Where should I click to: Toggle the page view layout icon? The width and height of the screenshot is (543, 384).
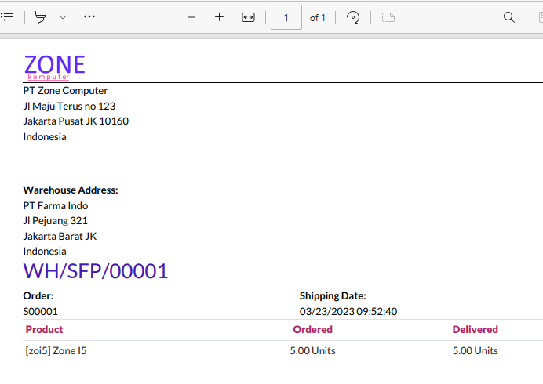tap(388, 17)
